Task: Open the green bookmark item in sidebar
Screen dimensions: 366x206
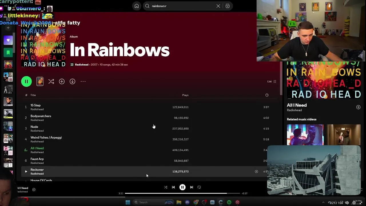Action: click(x=8, y=52)
